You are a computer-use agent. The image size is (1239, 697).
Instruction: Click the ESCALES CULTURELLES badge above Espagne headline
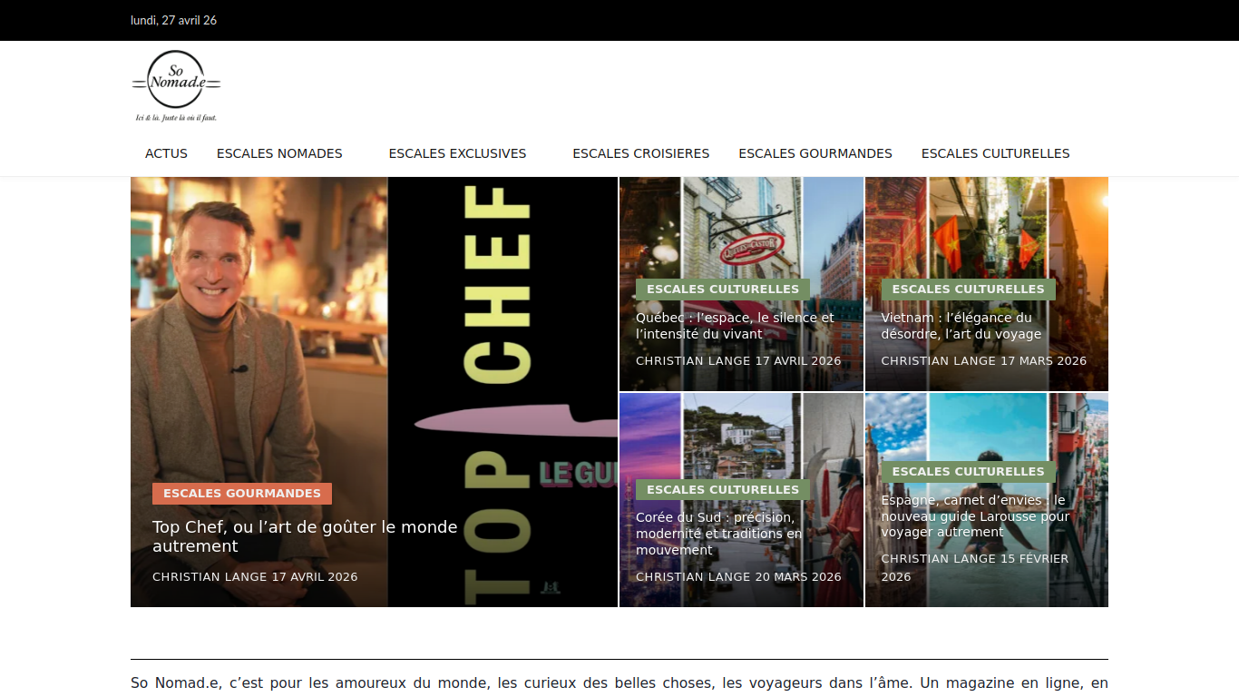point(969,472)
